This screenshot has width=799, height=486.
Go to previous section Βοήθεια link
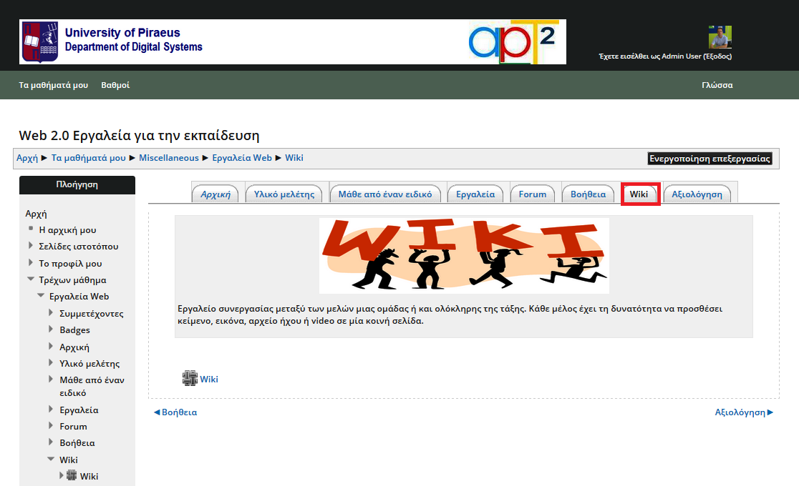coord(176,412)
